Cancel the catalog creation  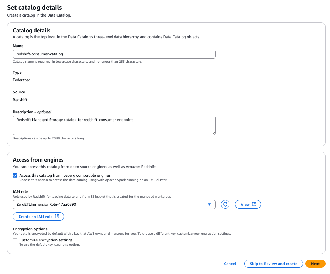coord(230,264)
